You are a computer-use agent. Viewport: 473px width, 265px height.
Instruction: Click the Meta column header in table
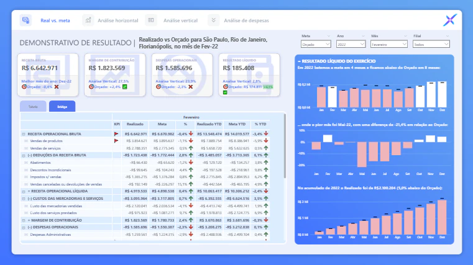pos(162,124)
